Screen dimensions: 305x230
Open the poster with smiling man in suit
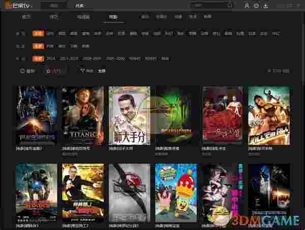(129, 116)
